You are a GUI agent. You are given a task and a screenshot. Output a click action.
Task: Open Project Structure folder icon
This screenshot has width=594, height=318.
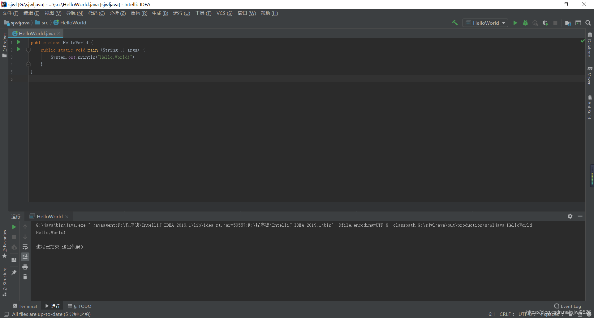pyautogui.click(x=568, y=23)
